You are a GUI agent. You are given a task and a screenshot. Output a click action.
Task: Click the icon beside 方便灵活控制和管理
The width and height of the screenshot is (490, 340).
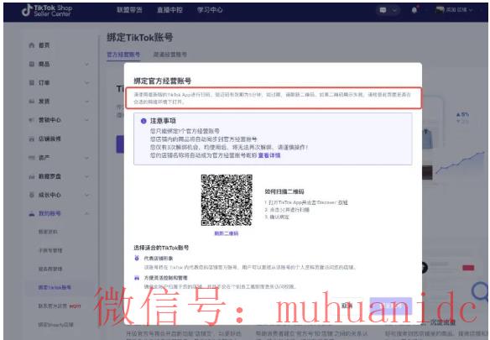click(x=137, y=278)
